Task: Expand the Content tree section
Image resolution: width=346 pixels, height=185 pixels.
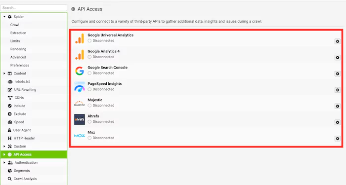Action: 4,74
